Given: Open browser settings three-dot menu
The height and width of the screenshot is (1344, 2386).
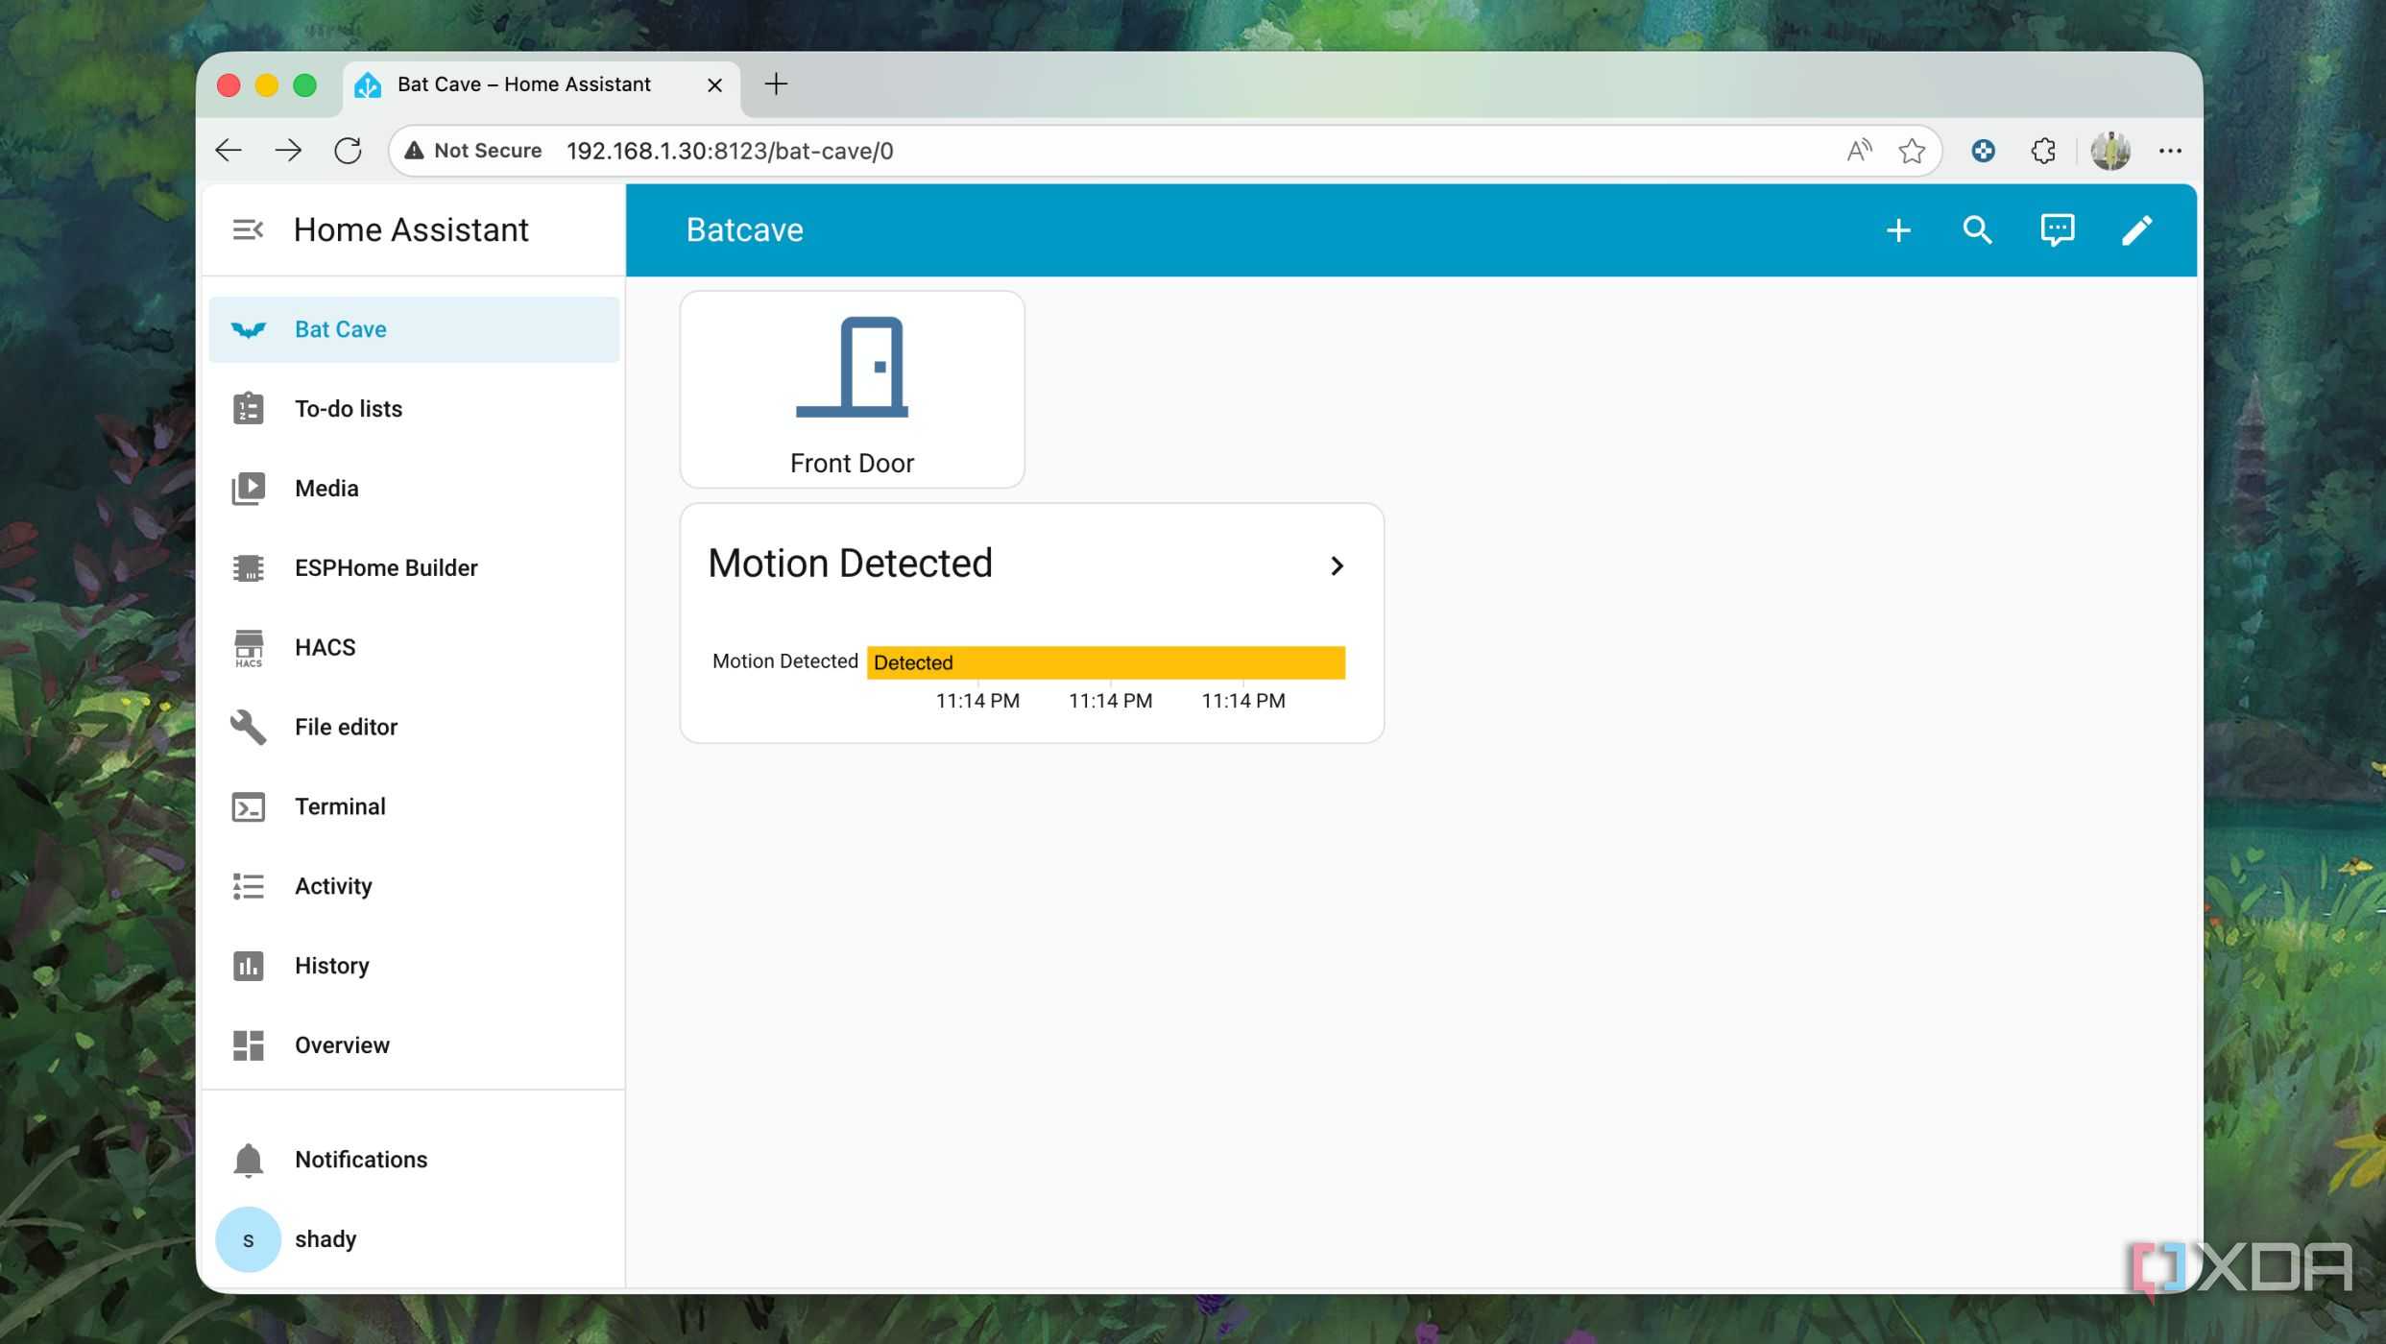Looking at the screenshot, I should pos(2170,151).
